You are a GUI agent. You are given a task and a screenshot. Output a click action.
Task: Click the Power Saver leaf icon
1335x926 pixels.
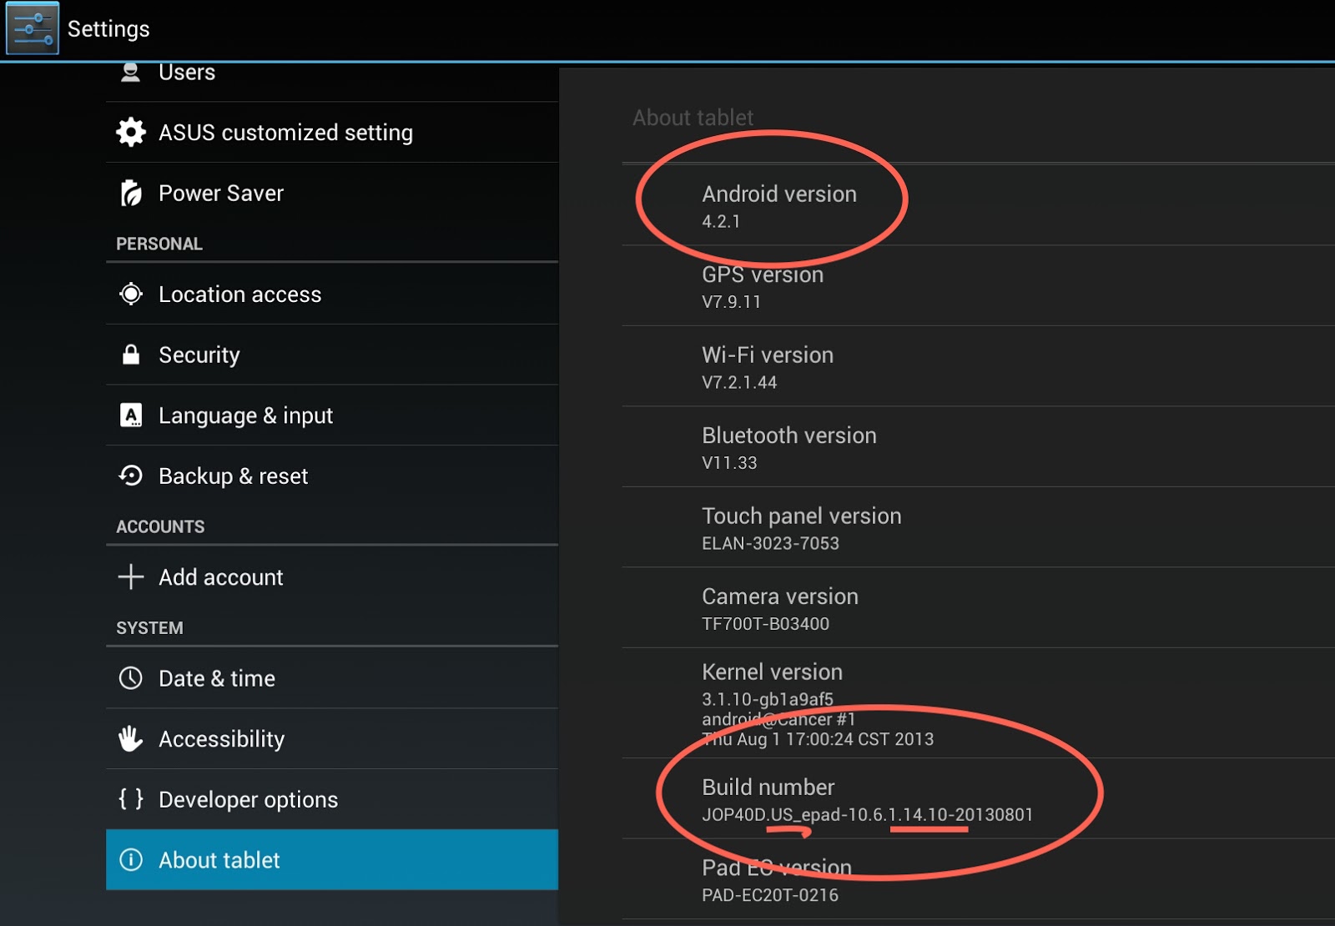pos(131,193)
